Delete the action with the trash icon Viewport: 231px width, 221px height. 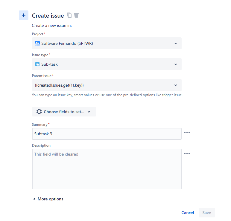(x=76, y=15)
